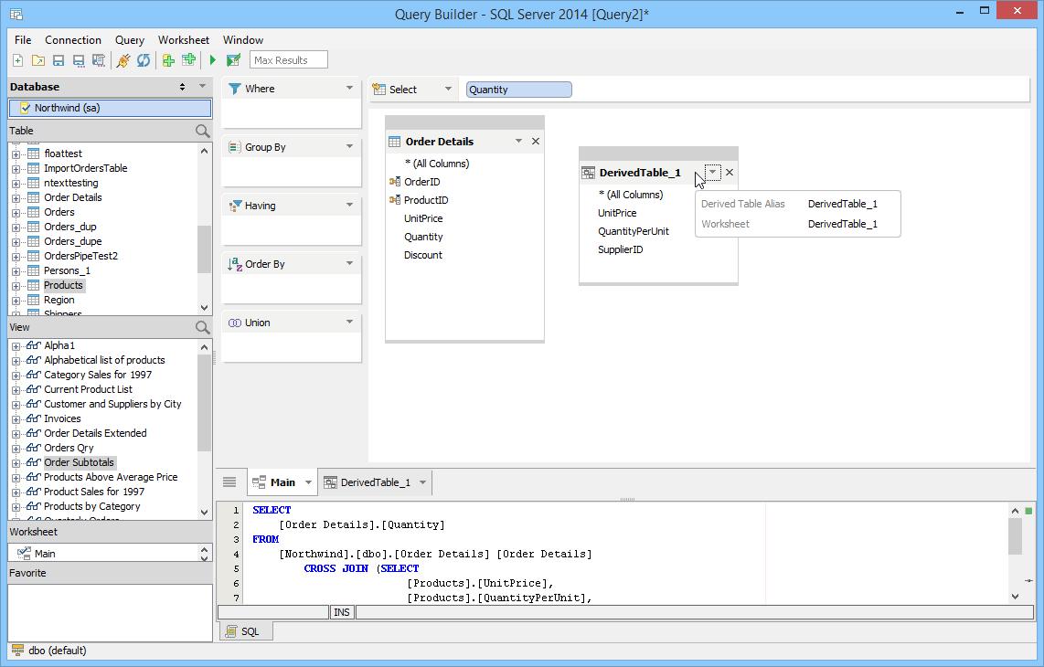Click the blue Refresh arrows icon
This screenshot has height=667, width=1044.
144,60
